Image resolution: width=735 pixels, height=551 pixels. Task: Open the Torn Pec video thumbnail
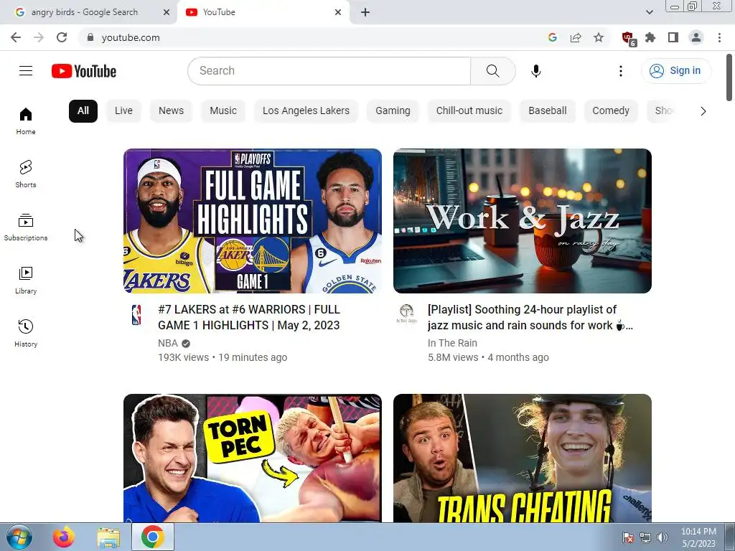click(253, 458)
